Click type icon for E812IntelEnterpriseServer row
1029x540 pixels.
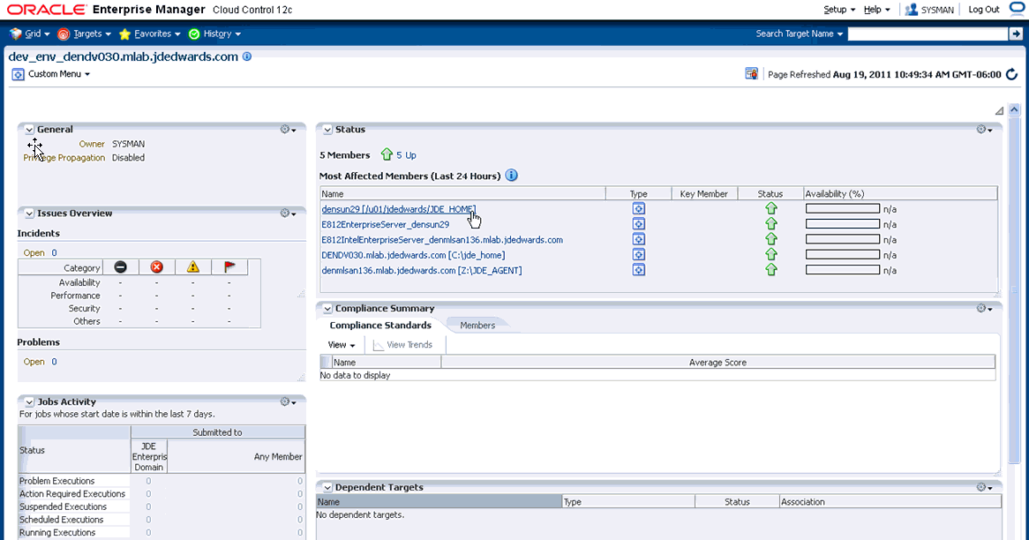point(639,239)
